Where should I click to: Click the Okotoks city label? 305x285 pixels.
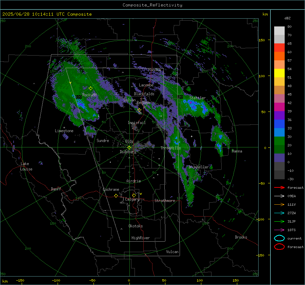coord(136,226)
